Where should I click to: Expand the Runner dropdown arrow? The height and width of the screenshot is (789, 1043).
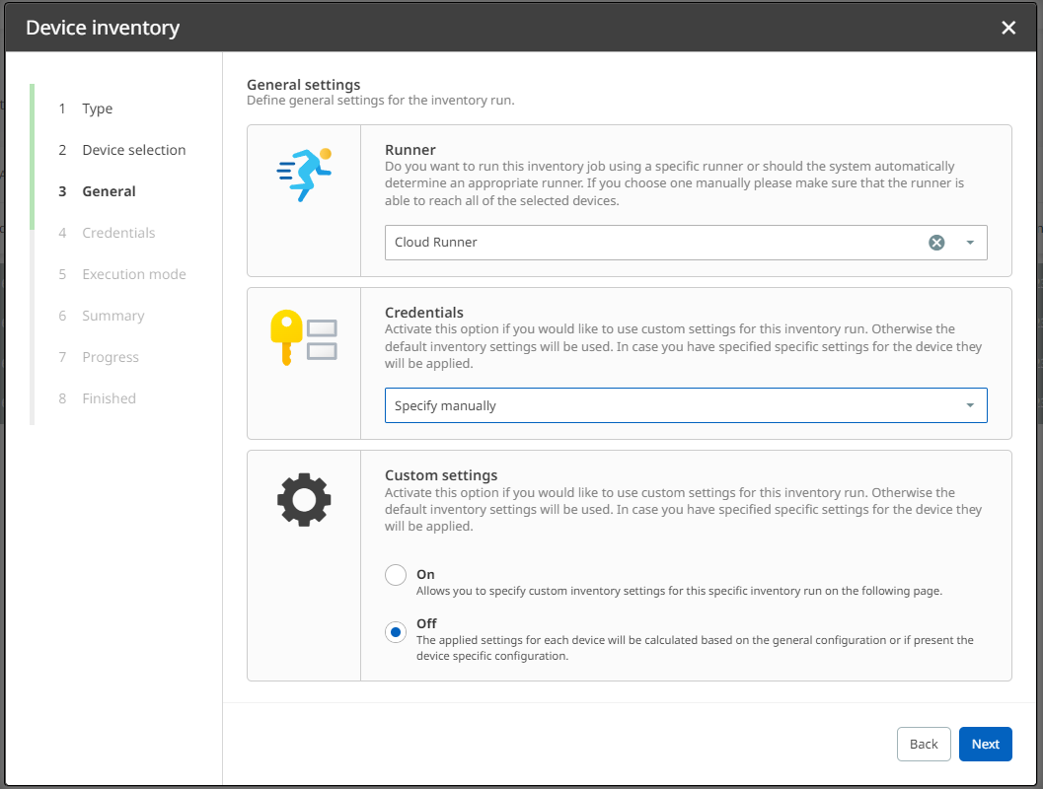coord(970,243)
